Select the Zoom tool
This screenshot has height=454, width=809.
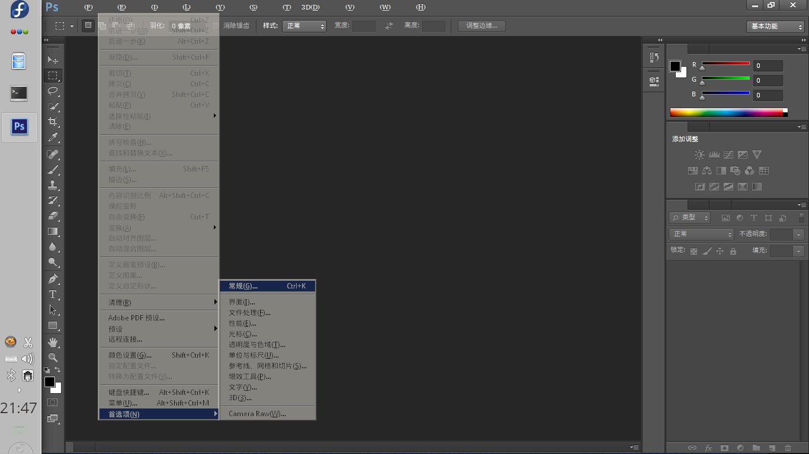point(53,358)
